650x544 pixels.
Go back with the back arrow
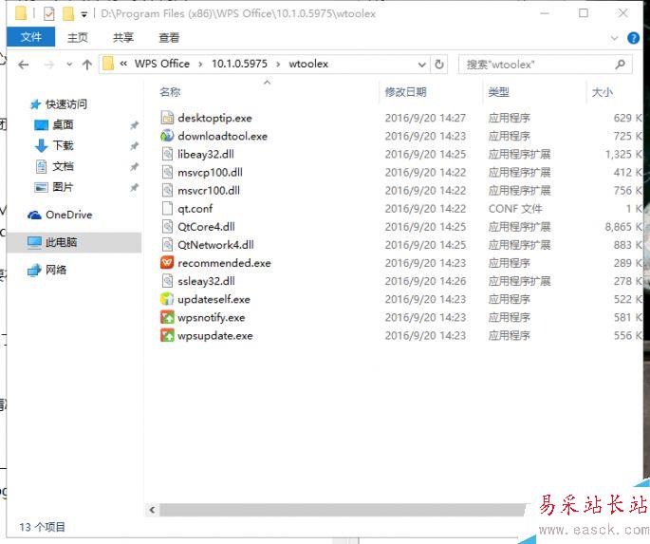(x=24, y=65)
